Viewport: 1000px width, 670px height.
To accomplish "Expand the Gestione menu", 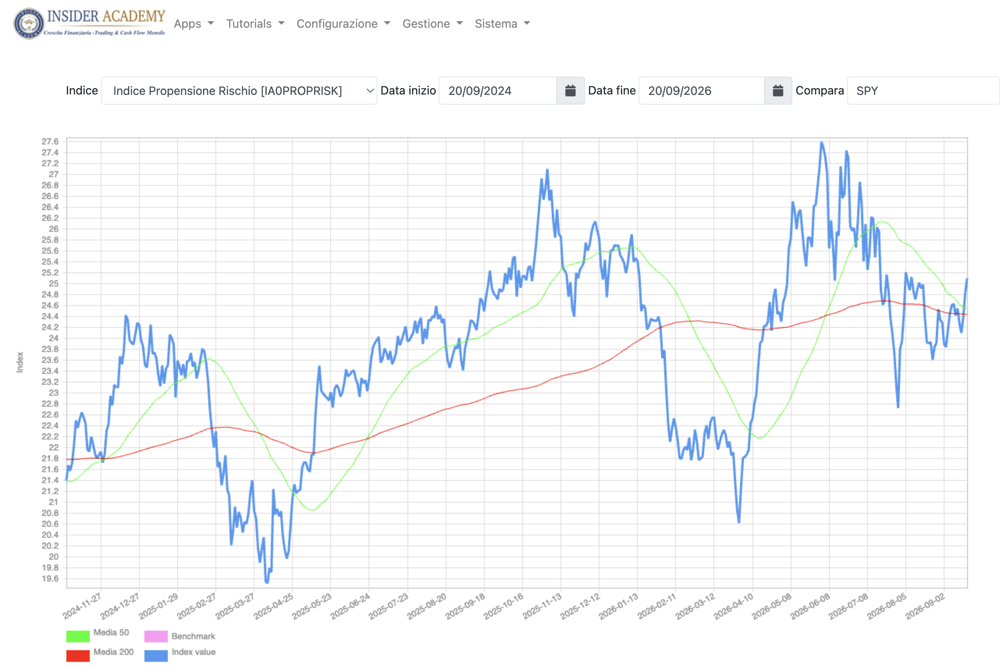I will [433, 23].
